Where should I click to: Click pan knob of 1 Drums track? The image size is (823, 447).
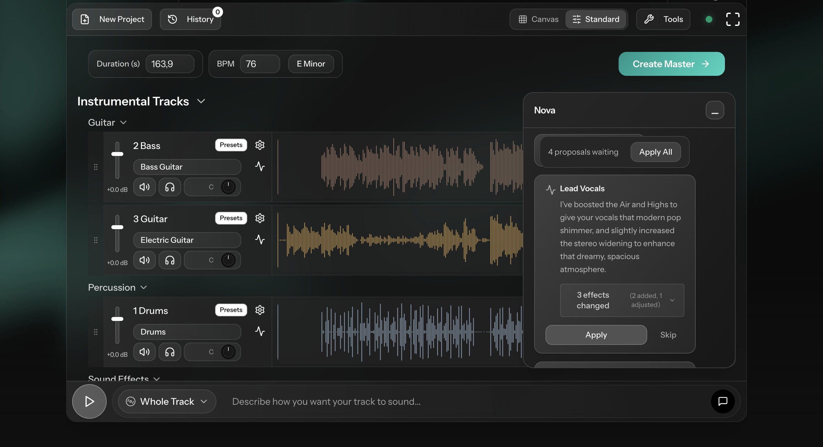228,352
